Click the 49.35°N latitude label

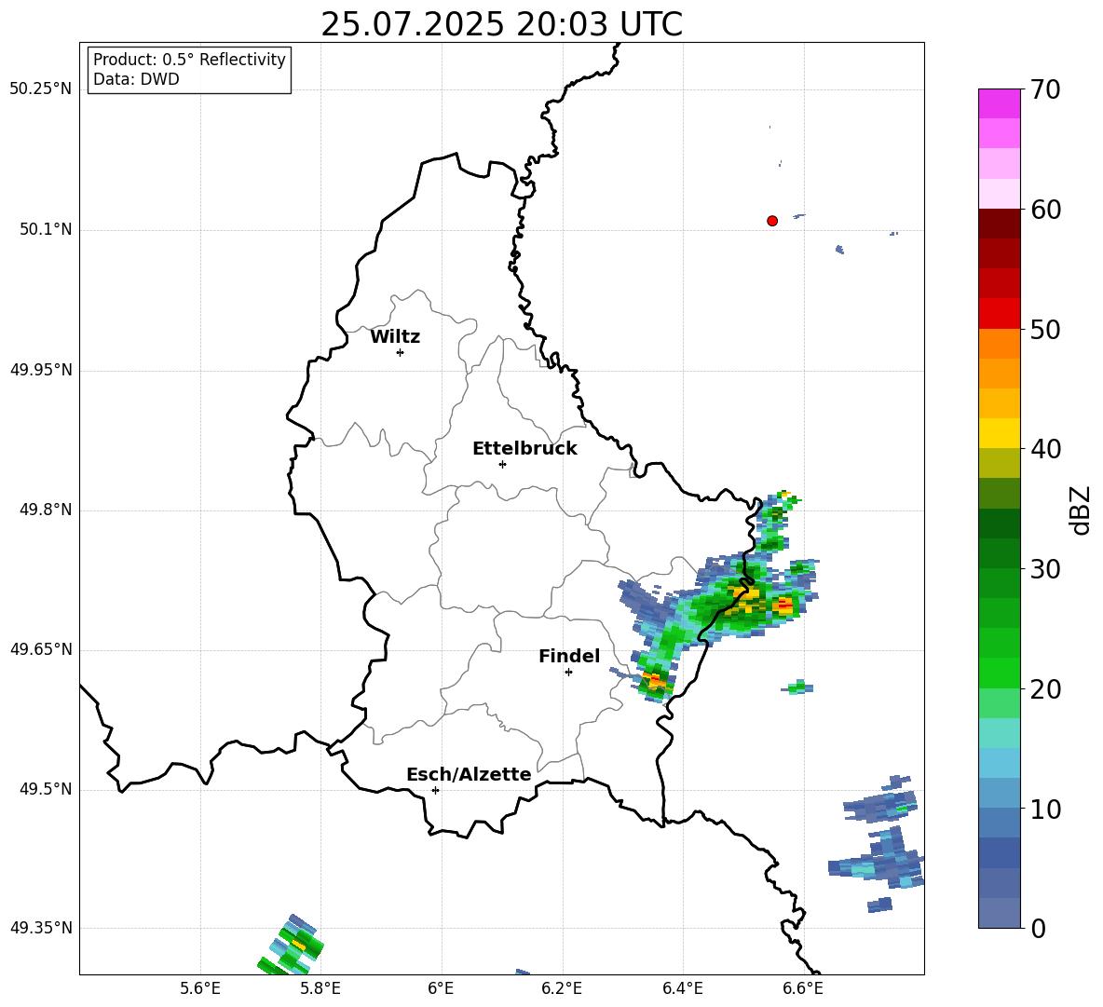coord(41,928)
